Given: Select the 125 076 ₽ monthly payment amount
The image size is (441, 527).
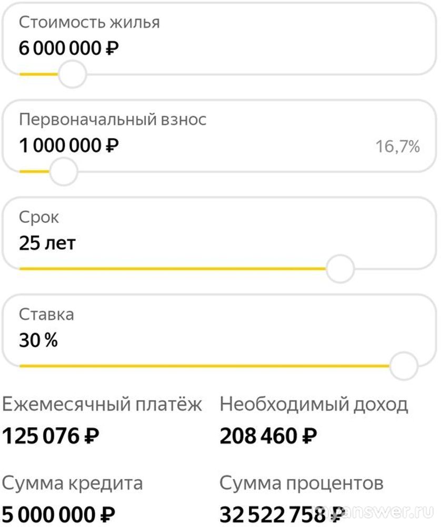Looking at the screenshot, I should [x=51, y=436].
